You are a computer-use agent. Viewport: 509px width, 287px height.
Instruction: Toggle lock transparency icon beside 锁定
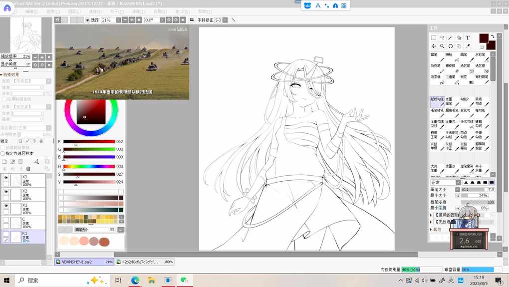tap(20, 141)
